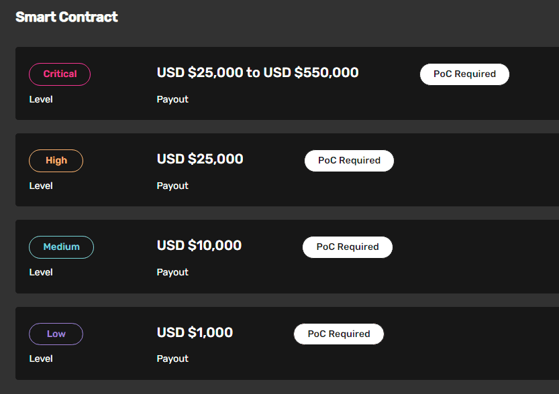Click PoC Required in Critical row
This screenshot has width=559, height=394.
464,74
